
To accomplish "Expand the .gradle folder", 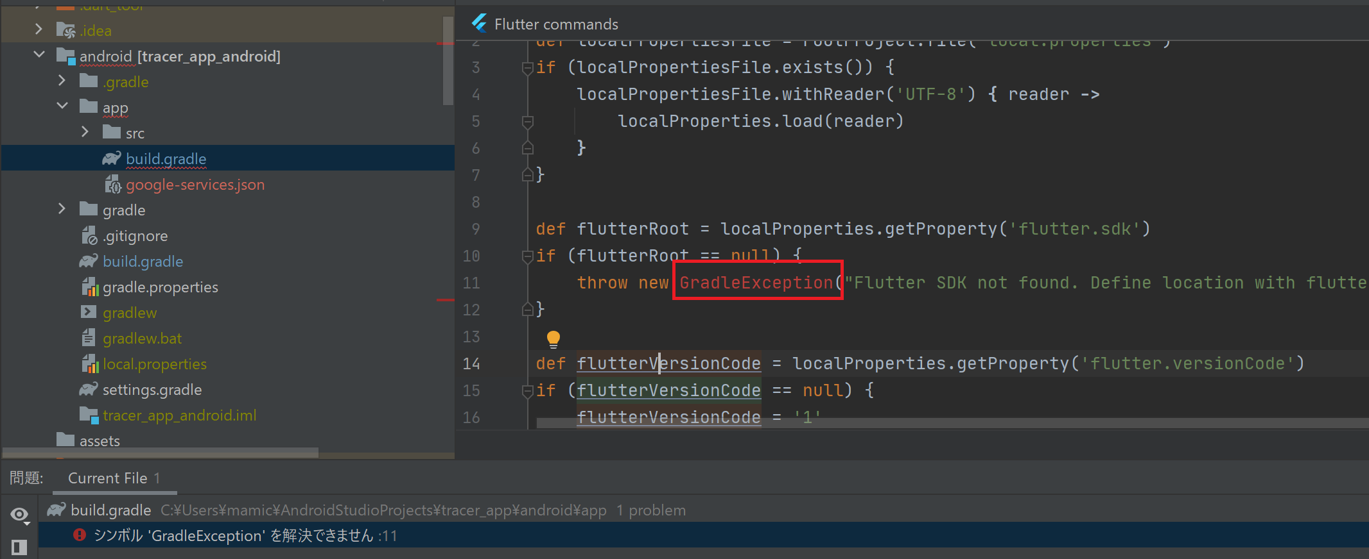I will [62, 81].
